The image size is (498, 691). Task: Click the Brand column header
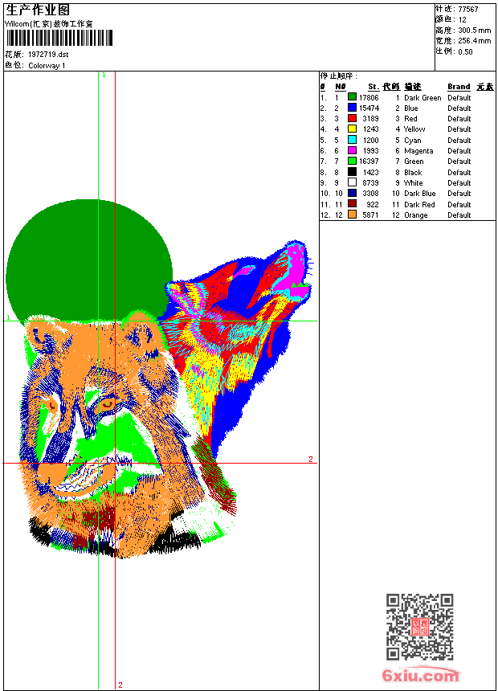click(459, 87)
